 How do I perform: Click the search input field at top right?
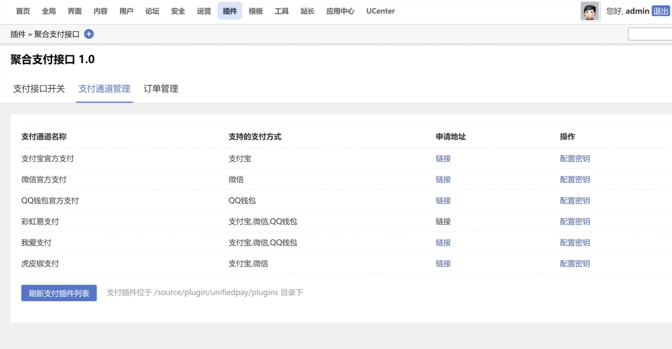tap(651, 34)
